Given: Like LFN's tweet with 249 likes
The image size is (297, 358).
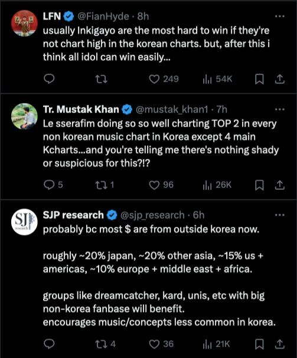Looking at the screenshot, I should click(x=164, y=79).
